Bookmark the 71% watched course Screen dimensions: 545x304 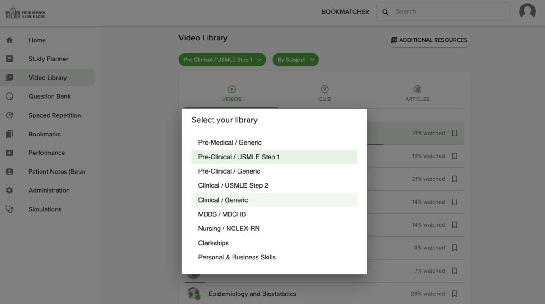(455, 133)
